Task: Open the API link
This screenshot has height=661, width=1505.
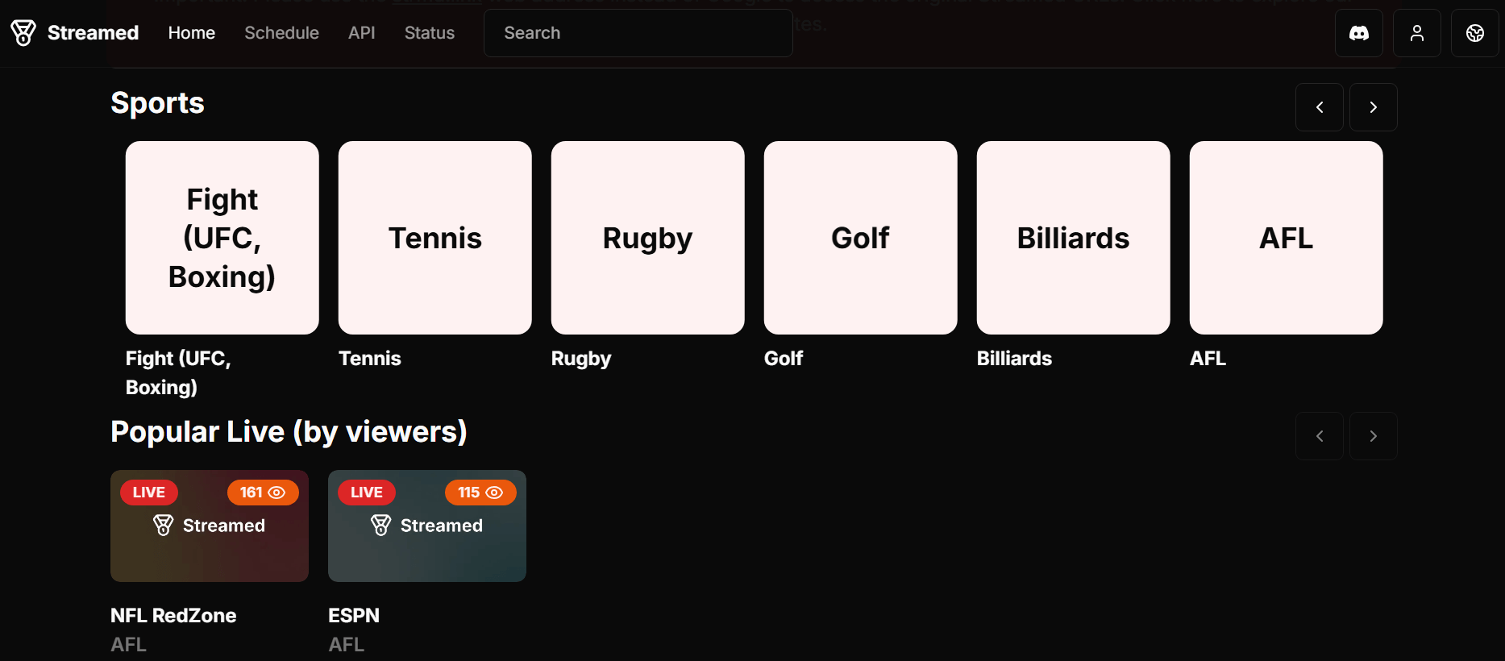Action: [x=362, y=33]
